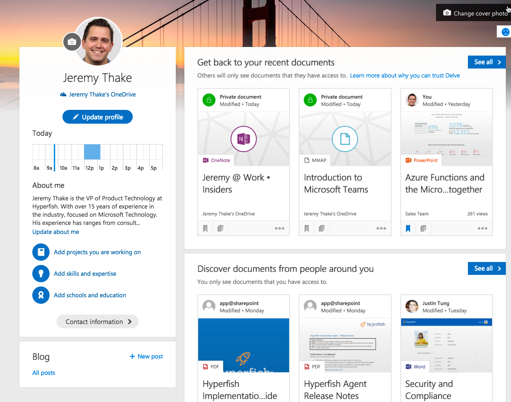This screenshot has height=402, width=511.
Task: Add Azure Functions document to a board
Action: (423, 228)
